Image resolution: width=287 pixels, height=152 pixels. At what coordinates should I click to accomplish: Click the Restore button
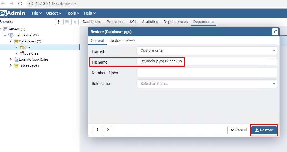coord(264,130)
